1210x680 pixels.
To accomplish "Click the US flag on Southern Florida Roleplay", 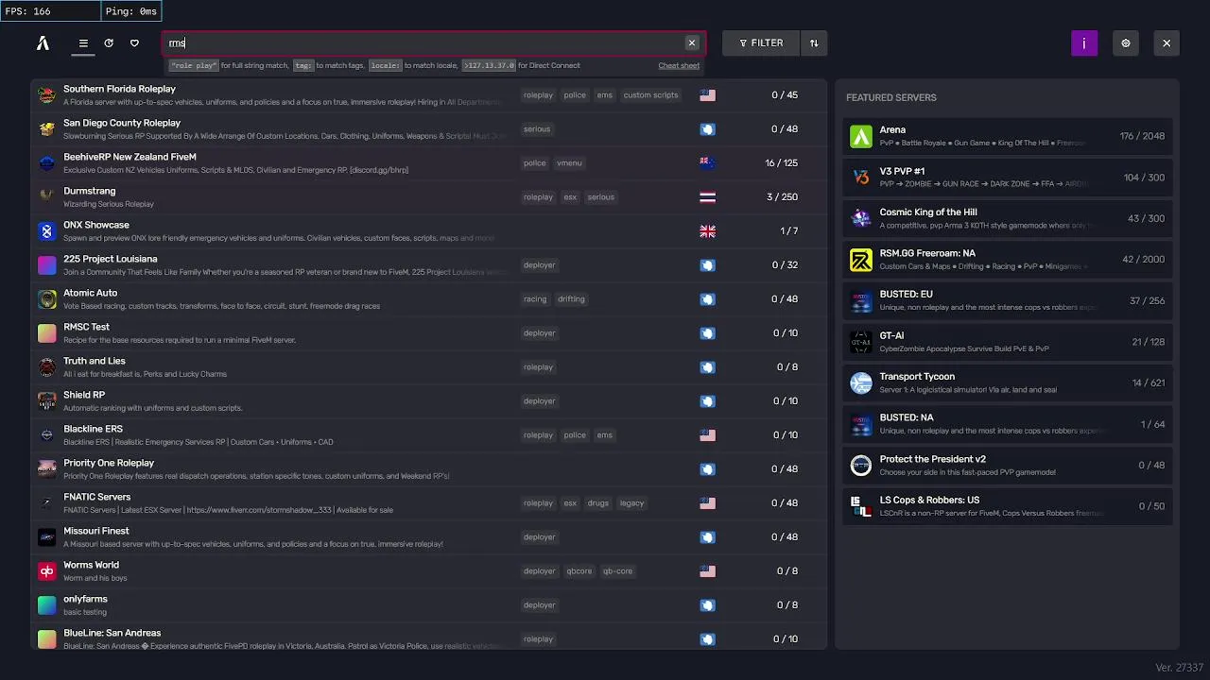I will 707,95.
